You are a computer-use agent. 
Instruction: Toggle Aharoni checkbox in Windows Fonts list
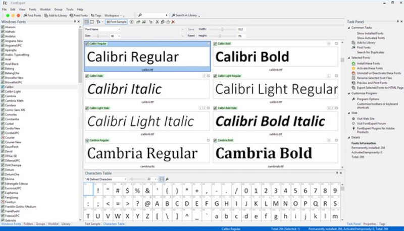click(3, 27)
